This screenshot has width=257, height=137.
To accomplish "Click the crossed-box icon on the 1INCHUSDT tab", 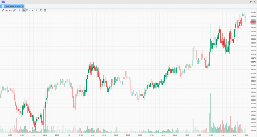I will [3, 6].
